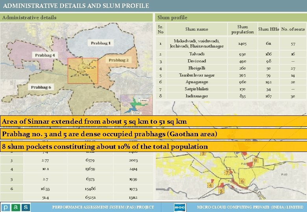Click value 6579 in the Prabhag 3 row
The height and width of the screenshot is (212, 307).
click(x=90, y=160)
